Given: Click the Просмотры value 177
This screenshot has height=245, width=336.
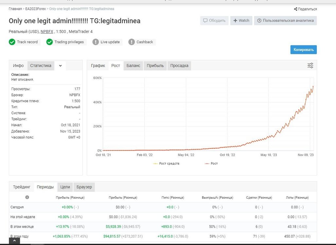Looking at the screenshot, I should (x=77, y=89).
